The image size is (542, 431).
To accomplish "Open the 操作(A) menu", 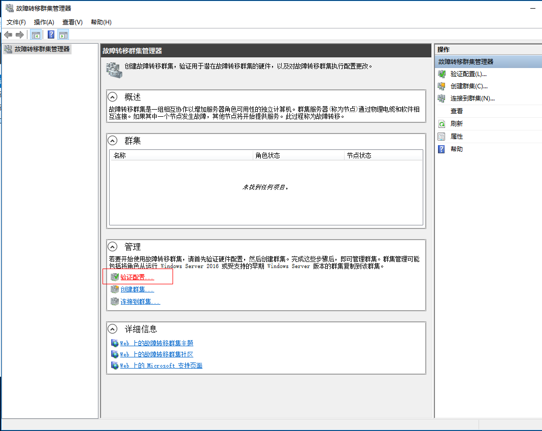I will (x=44, y=22).
